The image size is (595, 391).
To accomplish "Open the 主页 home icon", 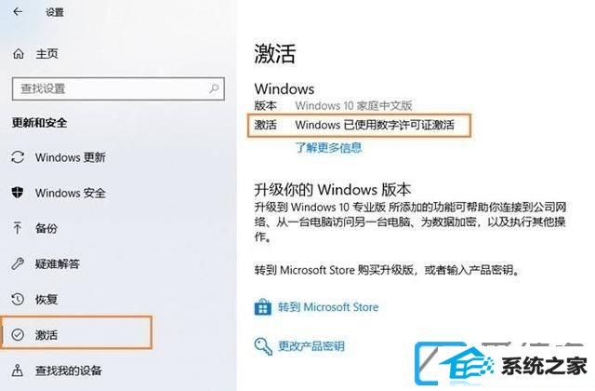I will point(18,54).
